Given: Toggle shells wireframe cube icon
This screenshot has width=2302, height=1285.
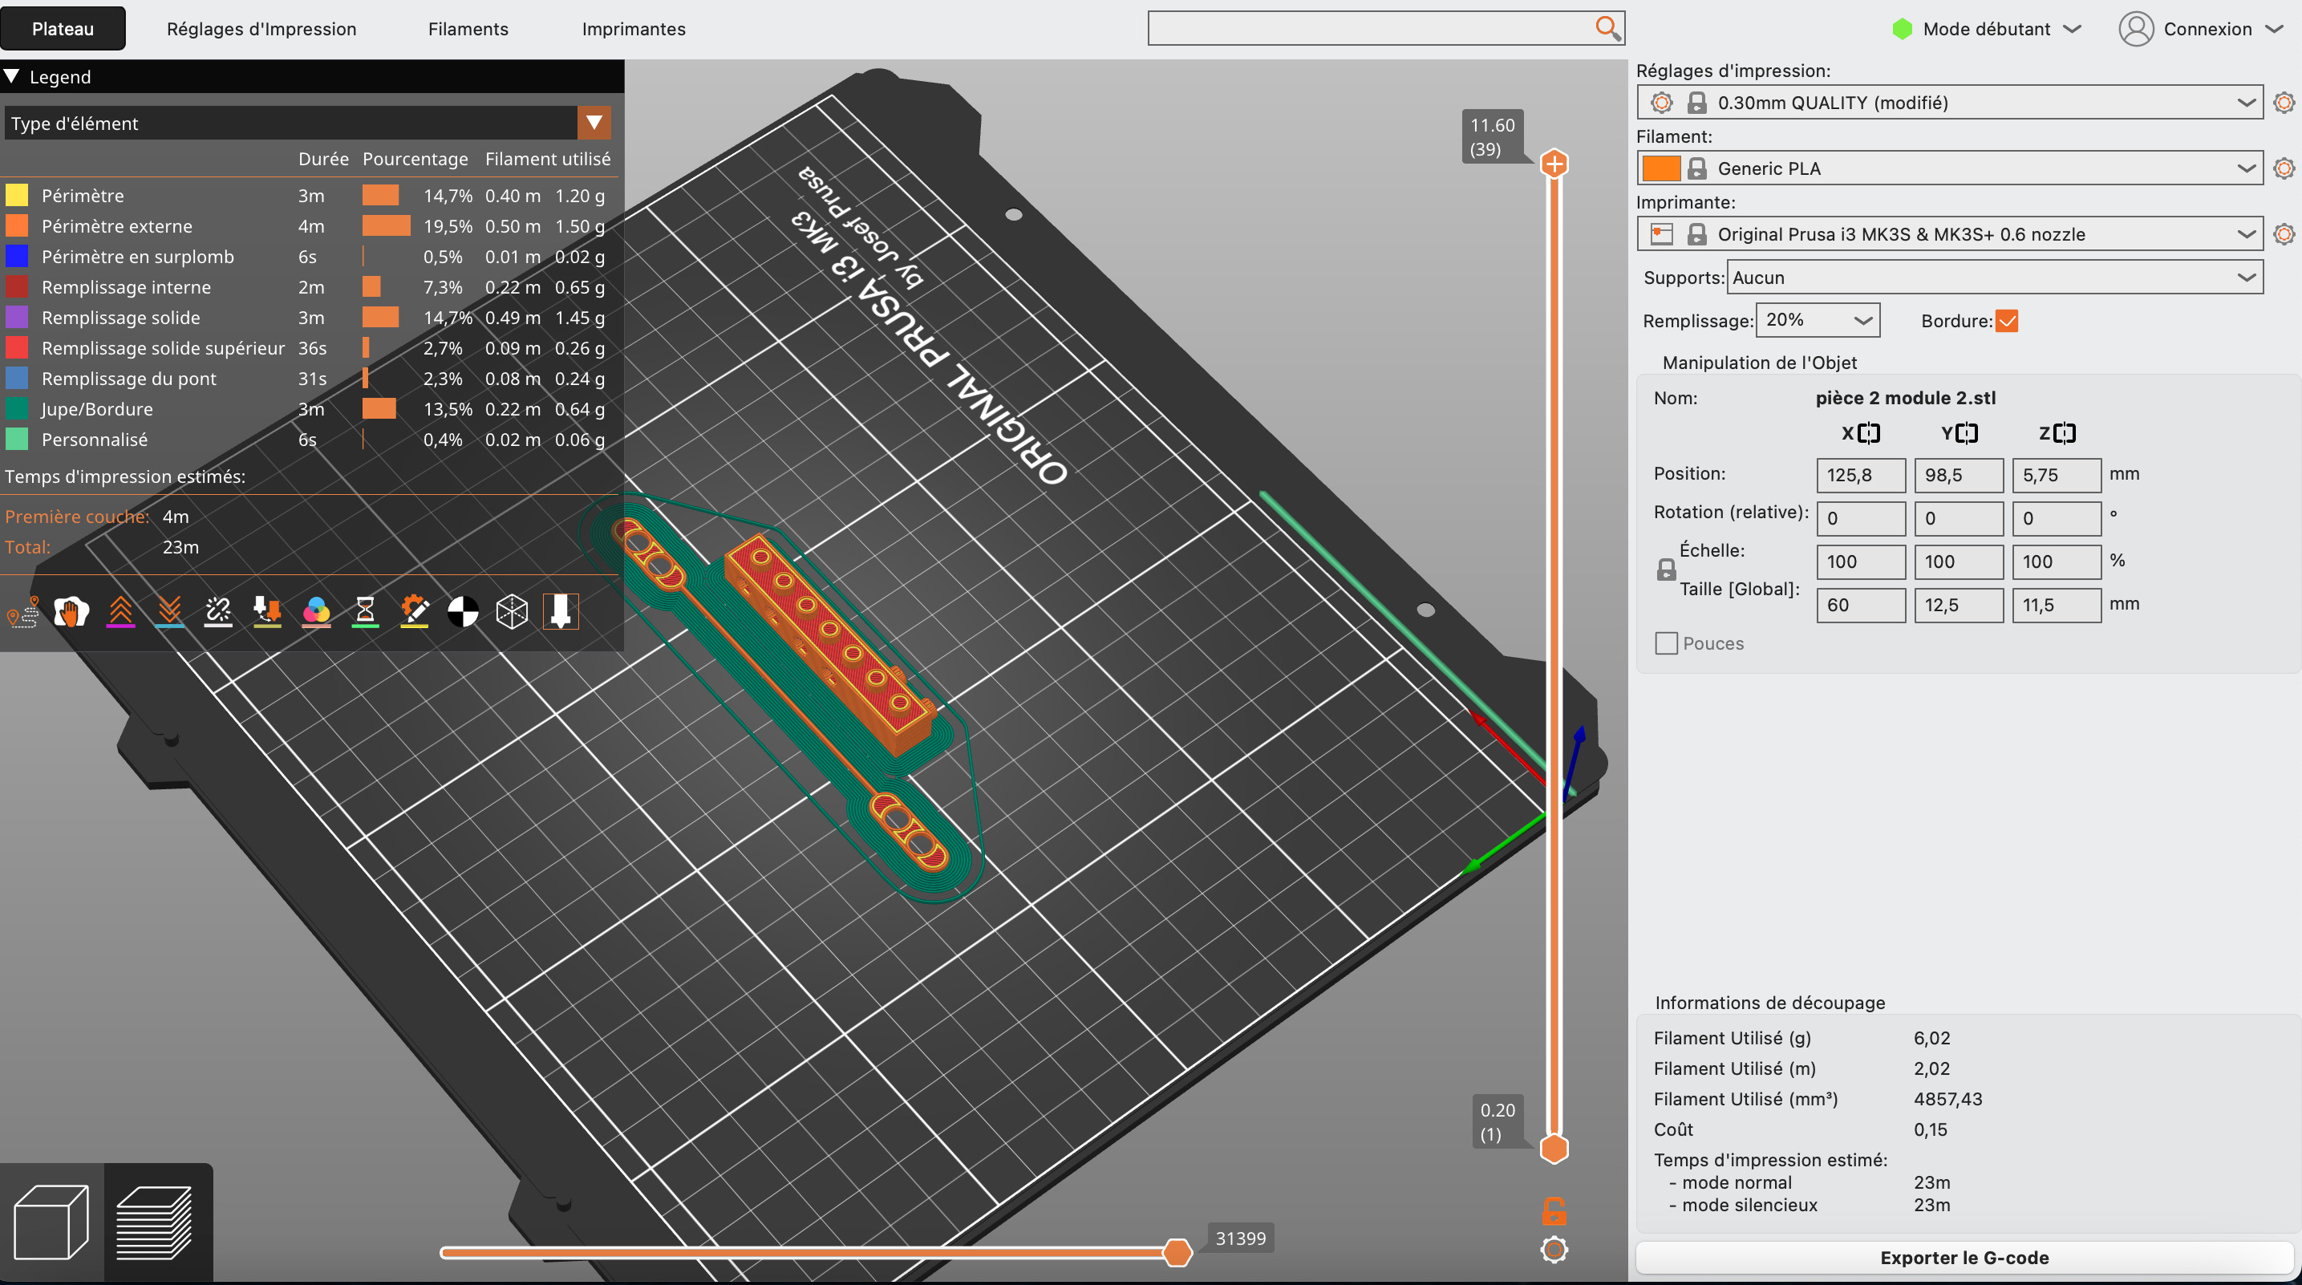Looking at the screenshot, I should (x=512, y=612).
